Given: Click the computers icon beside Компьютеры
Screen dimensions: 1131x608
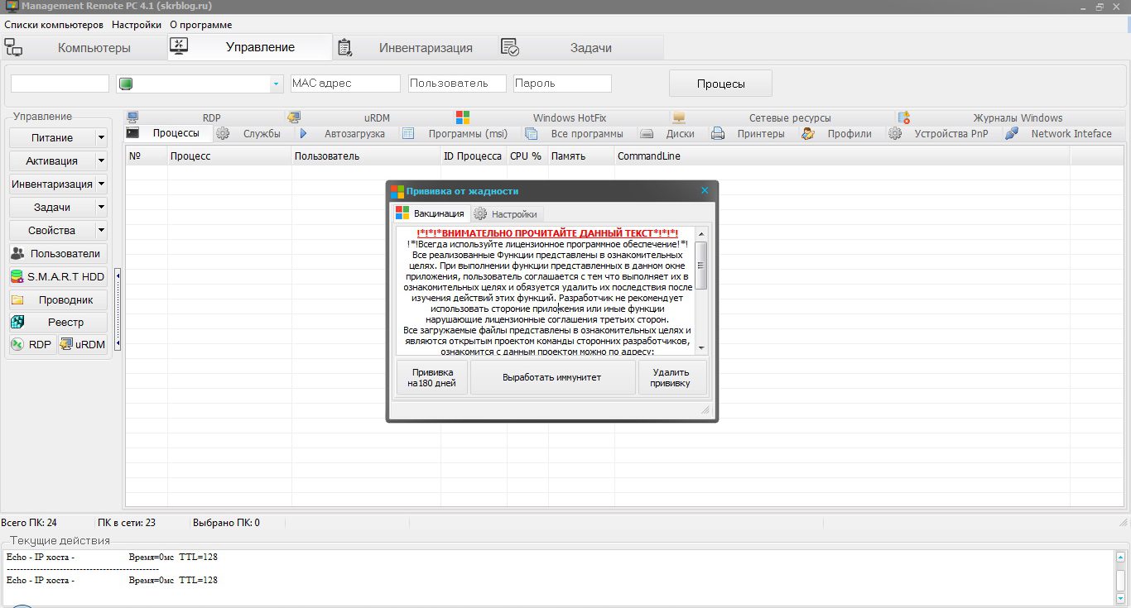Looking at the screenshot, I should click(x=13, y=47).
